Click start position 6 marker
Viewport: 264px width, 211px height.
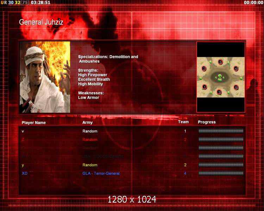click(236, 87)
